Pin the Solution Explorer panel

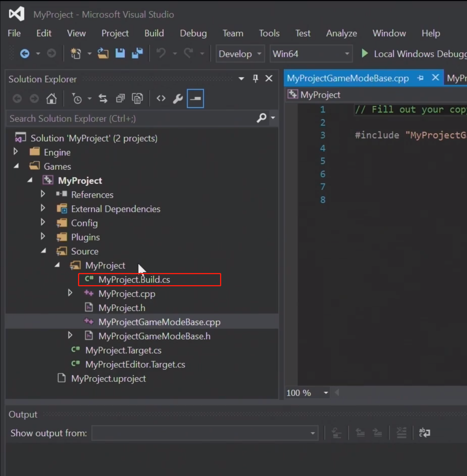click(255, 79)
